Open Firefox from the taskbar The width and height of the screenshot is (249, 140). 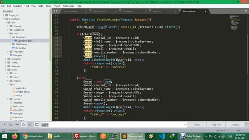tap(14, 136)
